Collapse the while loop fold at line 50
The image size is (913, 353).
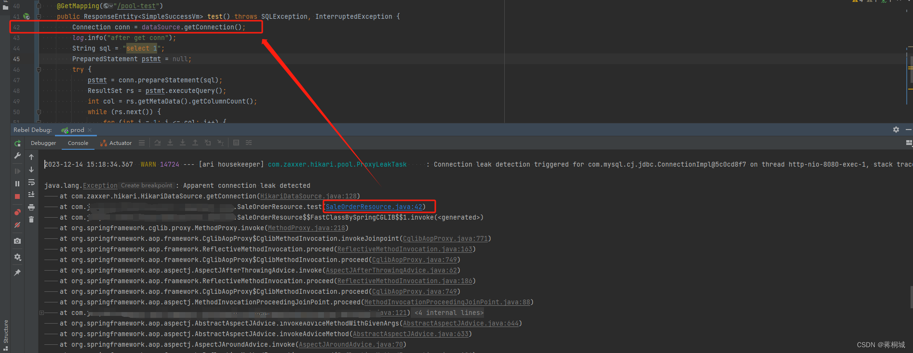coord(39,112)
